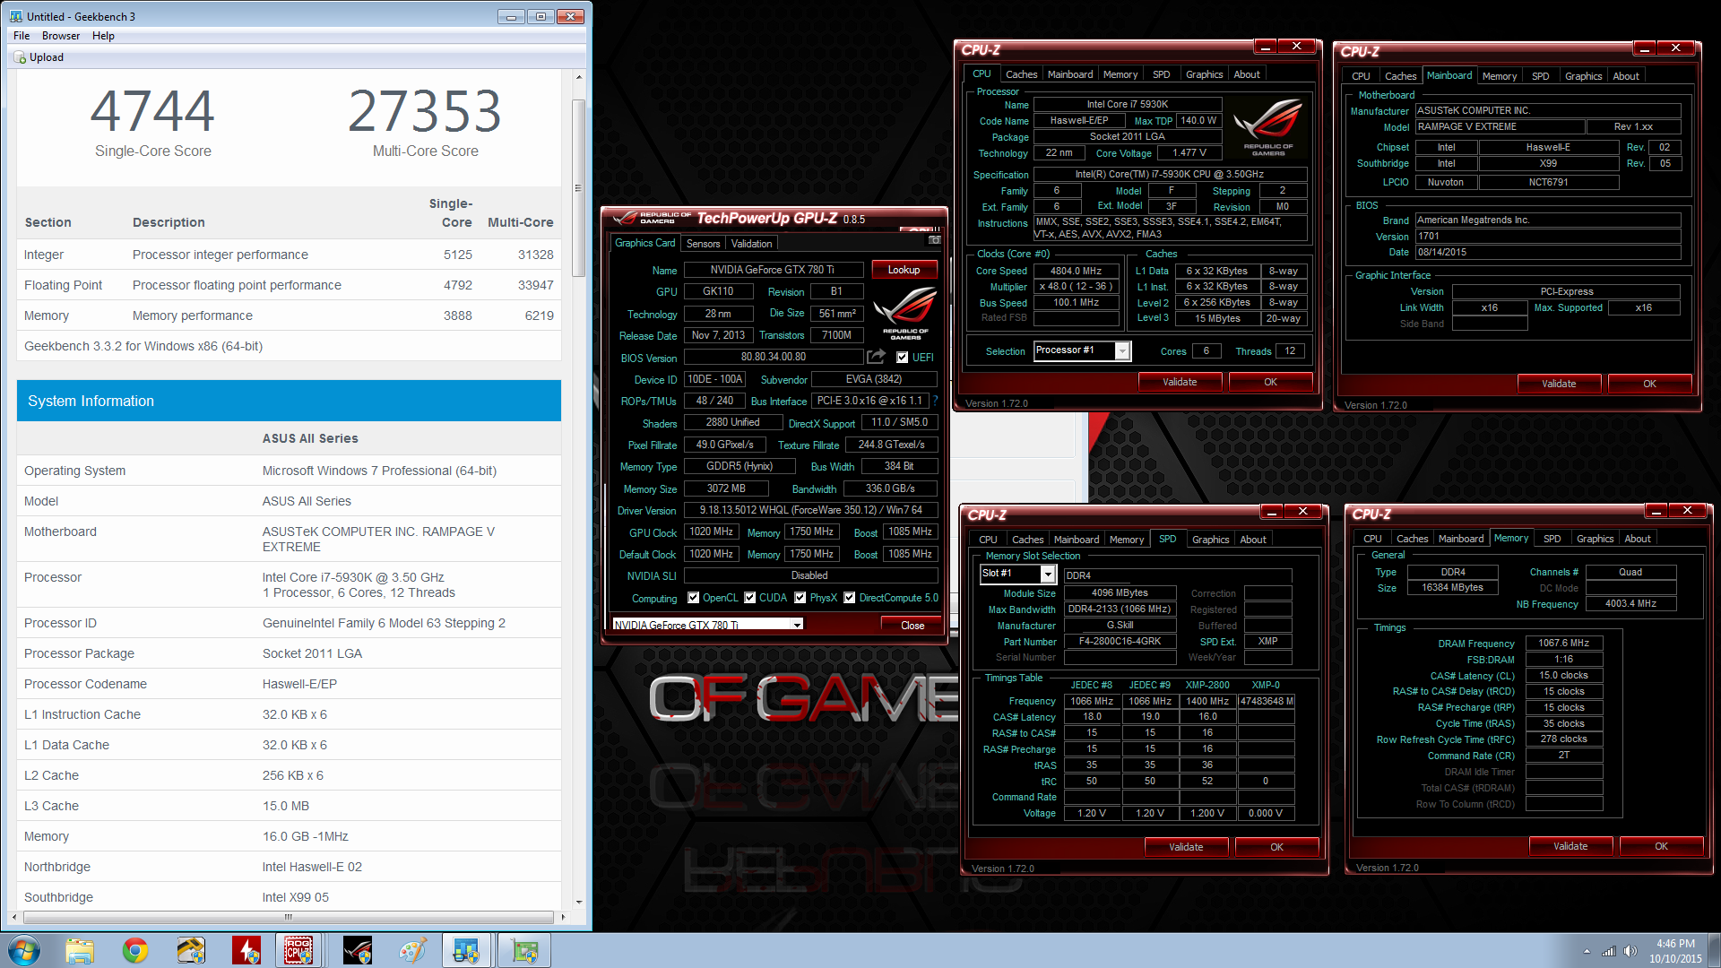Click Validate in the CPU-Z SPD window
The image size is (1721, 968).
[x=1186, y=847]
